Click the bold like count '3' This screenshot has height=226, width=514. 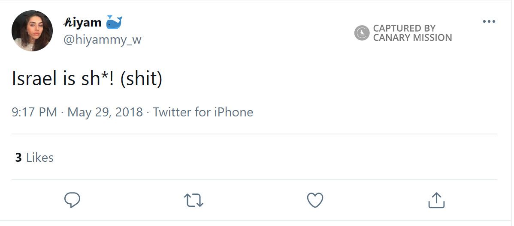coord(18,158)
